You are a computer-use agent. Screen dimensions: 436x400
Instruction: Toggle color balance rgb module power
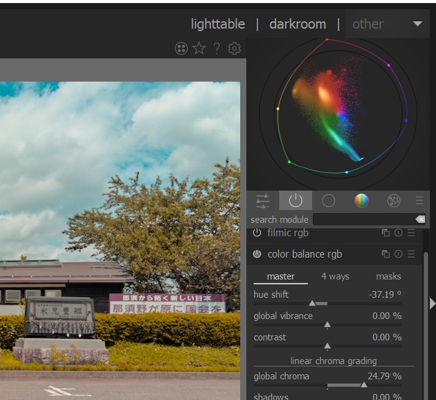(x=257, y=254)
